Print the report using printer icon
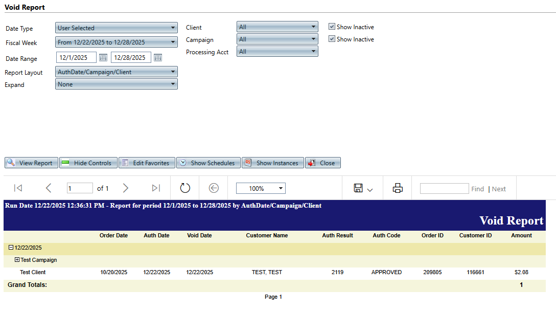556x312 pixels. coord(398,188)
